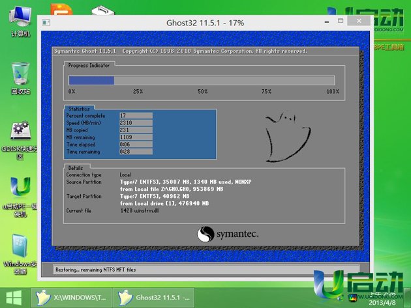Close the Ghost32 window
Viewport: 411px width, 308px height.
[359, 21]
